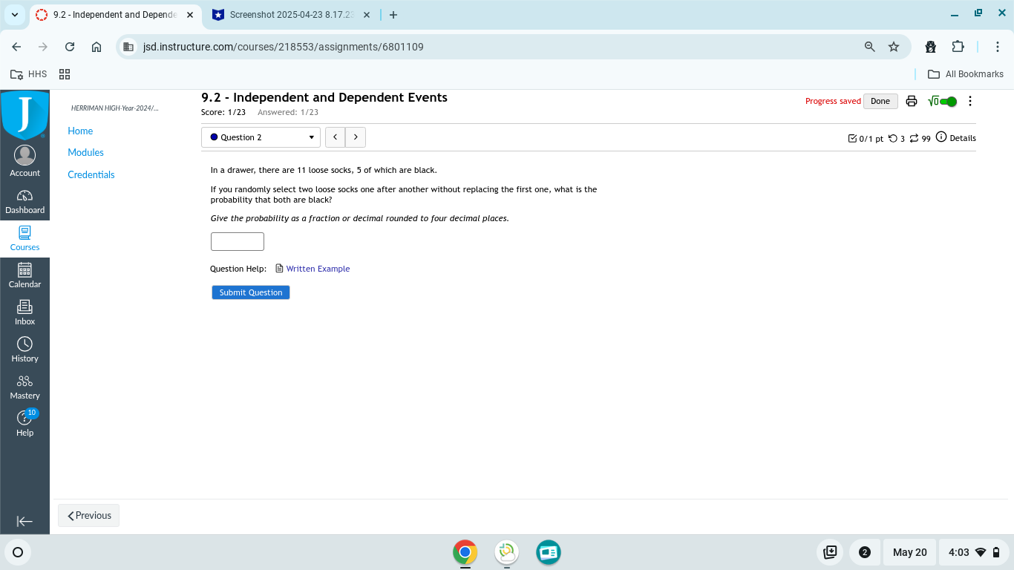Click the Details text label
This screenshot has height=570, width=1014.
[963, 138]
